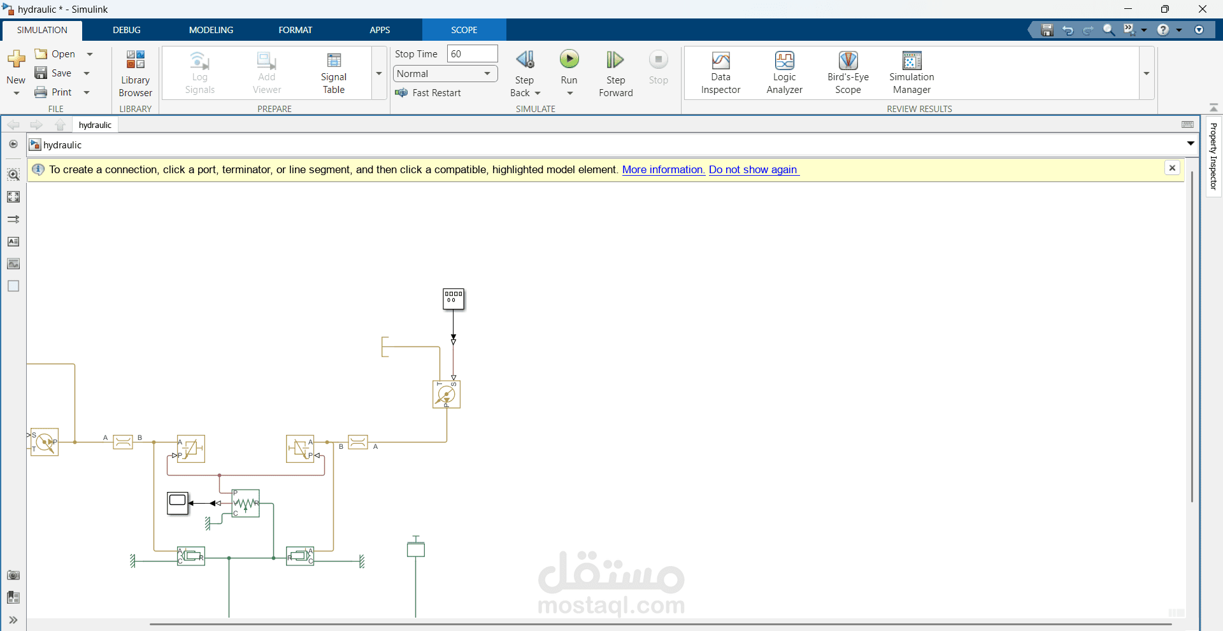The height and width of the screenshot is (631, 1223).
Task: Click the Save icon in ribbon
Action: point(41,73)
